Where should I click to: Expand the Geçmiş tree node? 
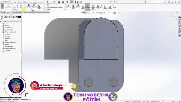pyautogui.click(x=1, y=24)
